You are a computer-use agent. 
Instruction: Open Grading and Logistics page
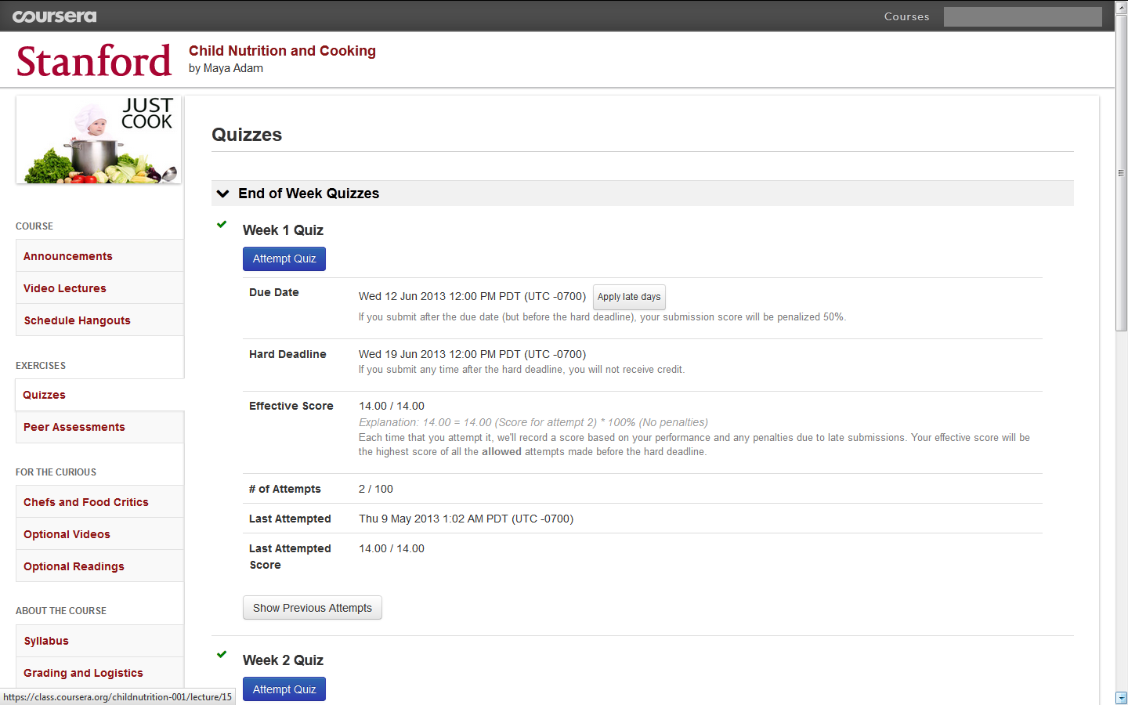pos(99,673)
